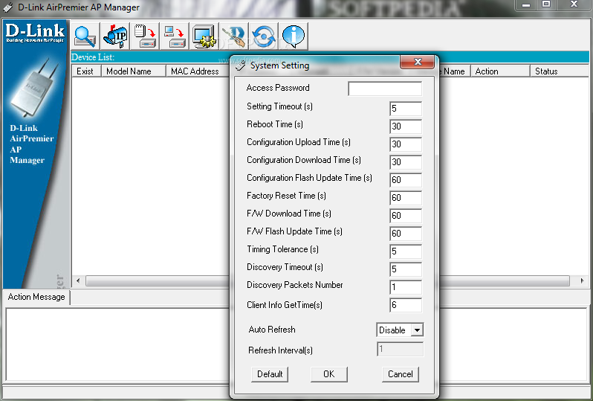Minimize the AP Manager window
The image size is (593, 401).
click(525, 5)
